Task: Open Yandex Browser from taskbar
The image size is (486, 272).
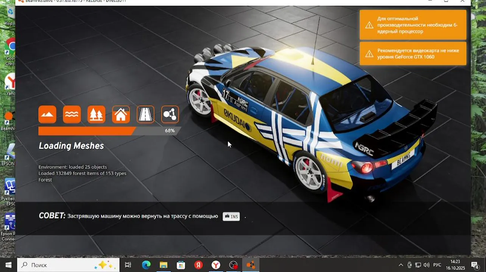Action: tap(216, 265)
